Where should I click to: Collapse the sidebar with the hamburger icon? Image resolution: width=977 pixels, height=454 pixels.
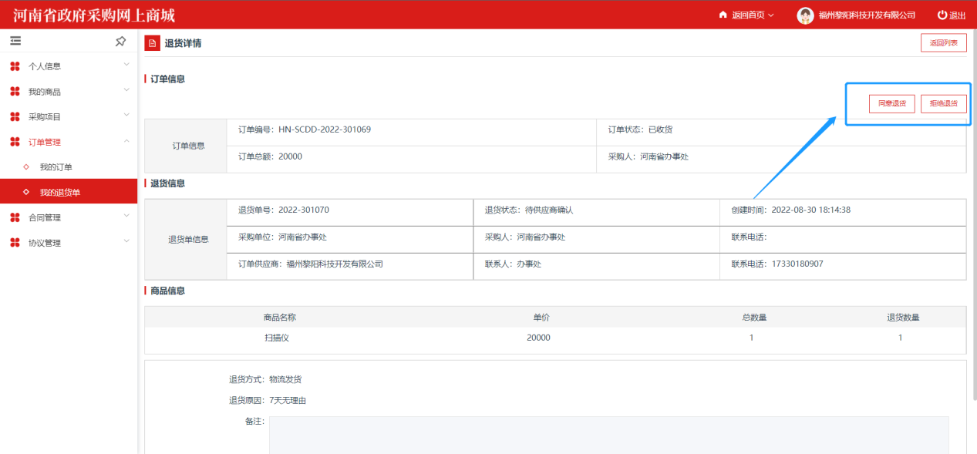(x=15, y=41)
